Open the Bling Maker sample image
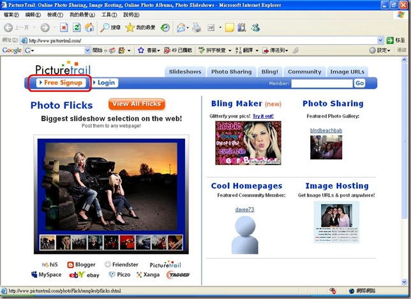The height and width of the screenshot is (299, 411). [248, 143]
